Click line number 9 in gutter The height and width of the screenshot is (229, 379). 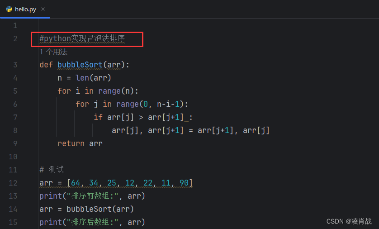click(15, 143)
